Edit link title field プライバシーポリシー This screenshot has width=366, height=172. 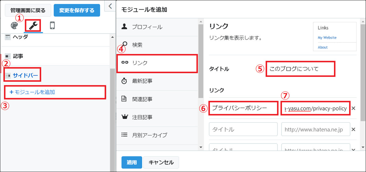[x=243, y=108]
